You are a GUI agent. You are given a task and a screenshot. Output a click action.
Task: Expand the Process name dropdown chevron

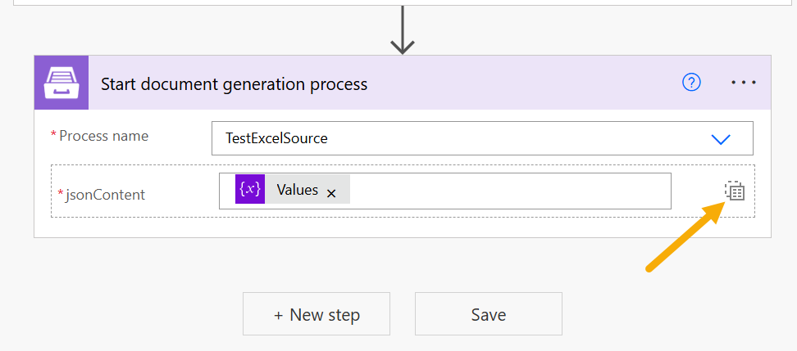[x=720, y=139]
